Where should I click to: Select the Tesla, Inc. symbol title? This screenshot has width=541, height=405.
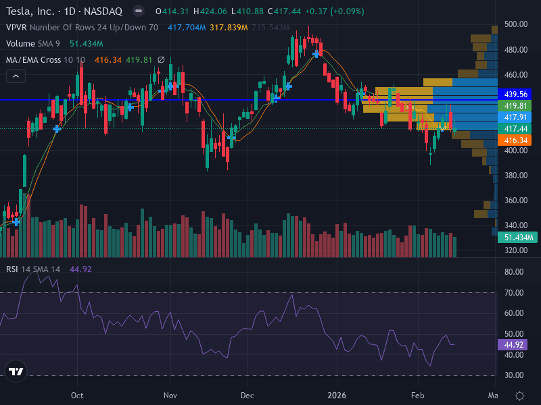(64, 11)
